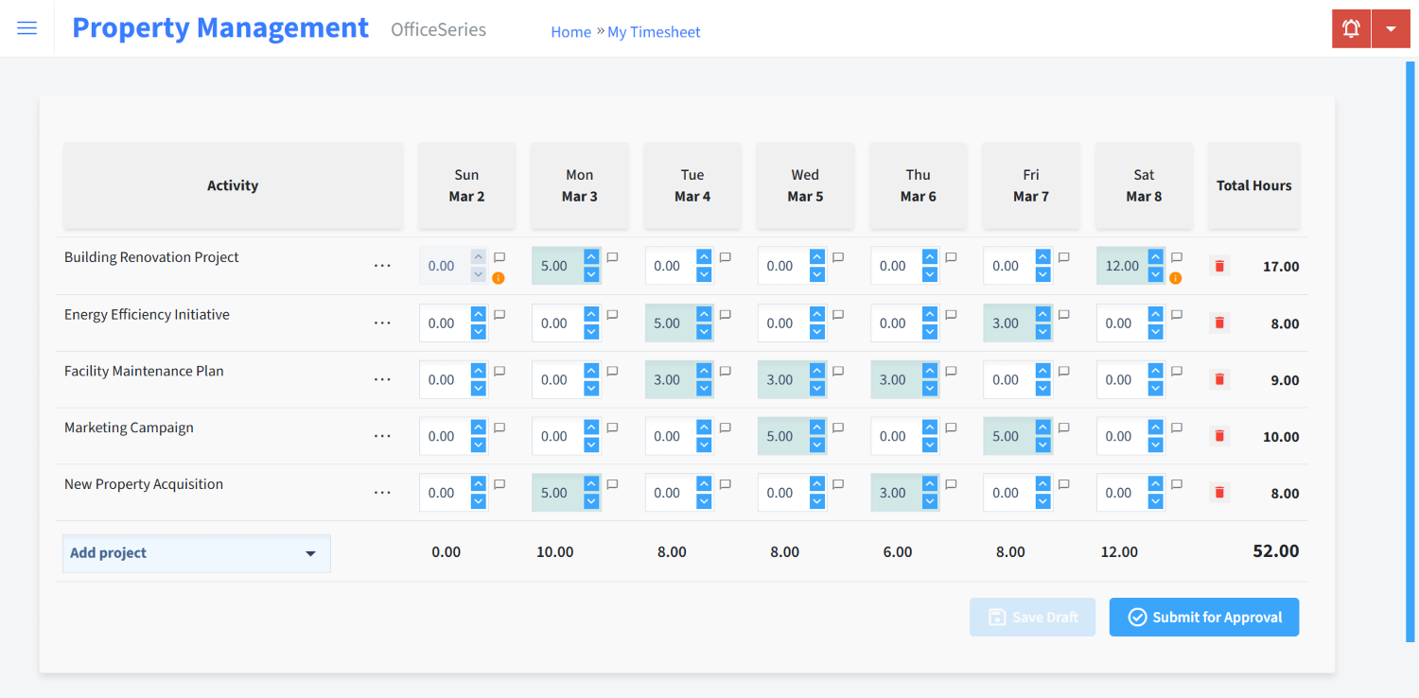Increase Tuesday hours for Facility Maintenance Plan
Image resolution: width=1419 pixels, height=698 pixels.
[703, 371]
